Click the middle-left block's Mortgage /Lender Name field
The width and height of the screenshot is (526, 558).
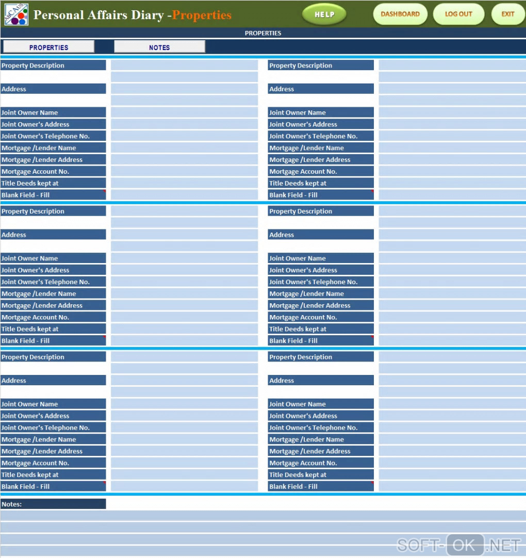(184, 293)
